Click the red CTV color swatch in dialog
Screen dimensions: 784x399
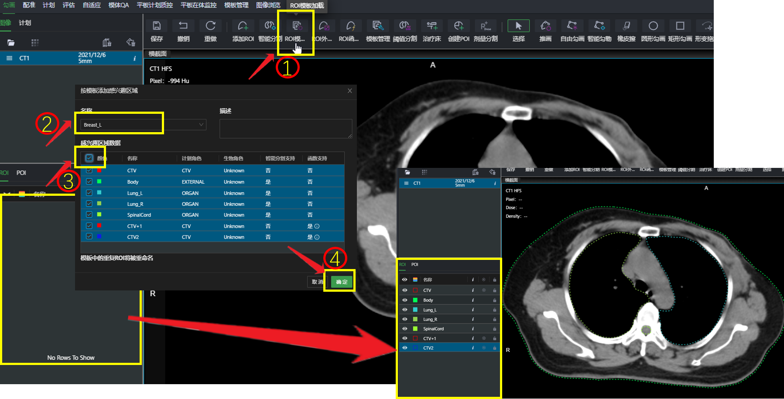(x=99, y=170)
